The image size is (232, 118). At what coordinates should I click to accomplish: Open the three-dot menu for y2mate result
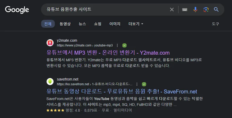pos(117,45)
